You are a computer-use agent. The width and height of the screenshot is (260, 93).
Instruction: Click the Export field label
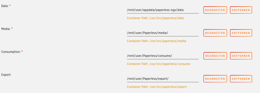6,75
